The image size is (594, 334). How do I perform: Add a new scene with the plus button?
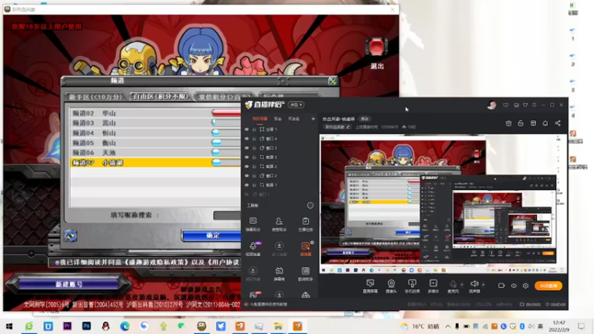coord(313,119)
